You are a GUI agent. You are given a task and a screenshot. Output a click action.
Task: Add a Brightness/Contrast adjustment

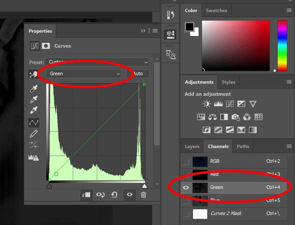(x=207, y=104)
